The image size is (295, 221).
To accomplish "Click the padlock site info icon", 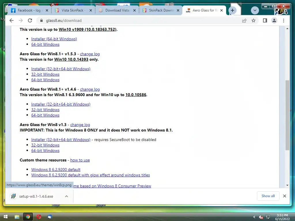I will (41, 20).
